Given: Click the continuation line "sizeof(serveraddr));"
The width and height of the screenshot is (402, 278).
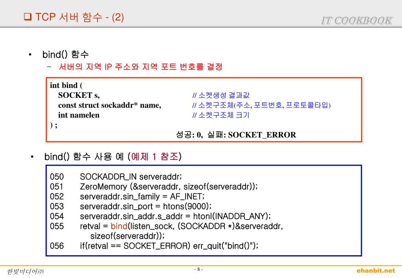Looking at the screenshot, I should [127, 236].
